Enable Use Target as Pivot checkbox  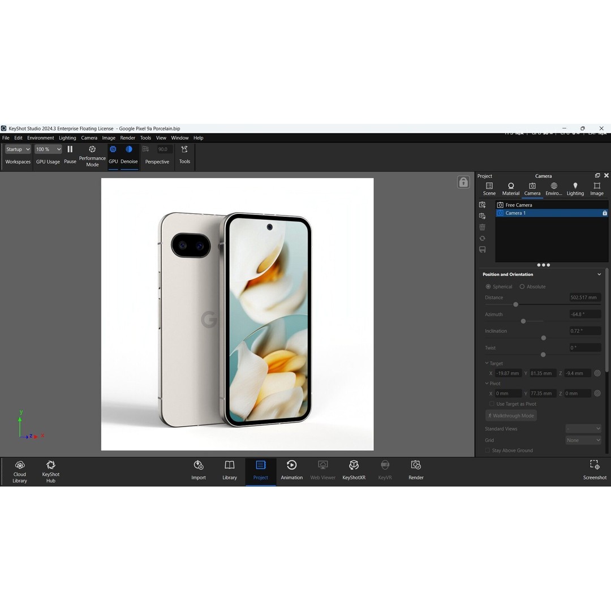(492, 404)
